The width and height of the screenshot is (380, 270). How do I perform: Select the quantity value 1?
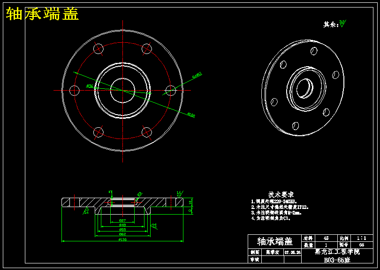(x=326, y=245)
